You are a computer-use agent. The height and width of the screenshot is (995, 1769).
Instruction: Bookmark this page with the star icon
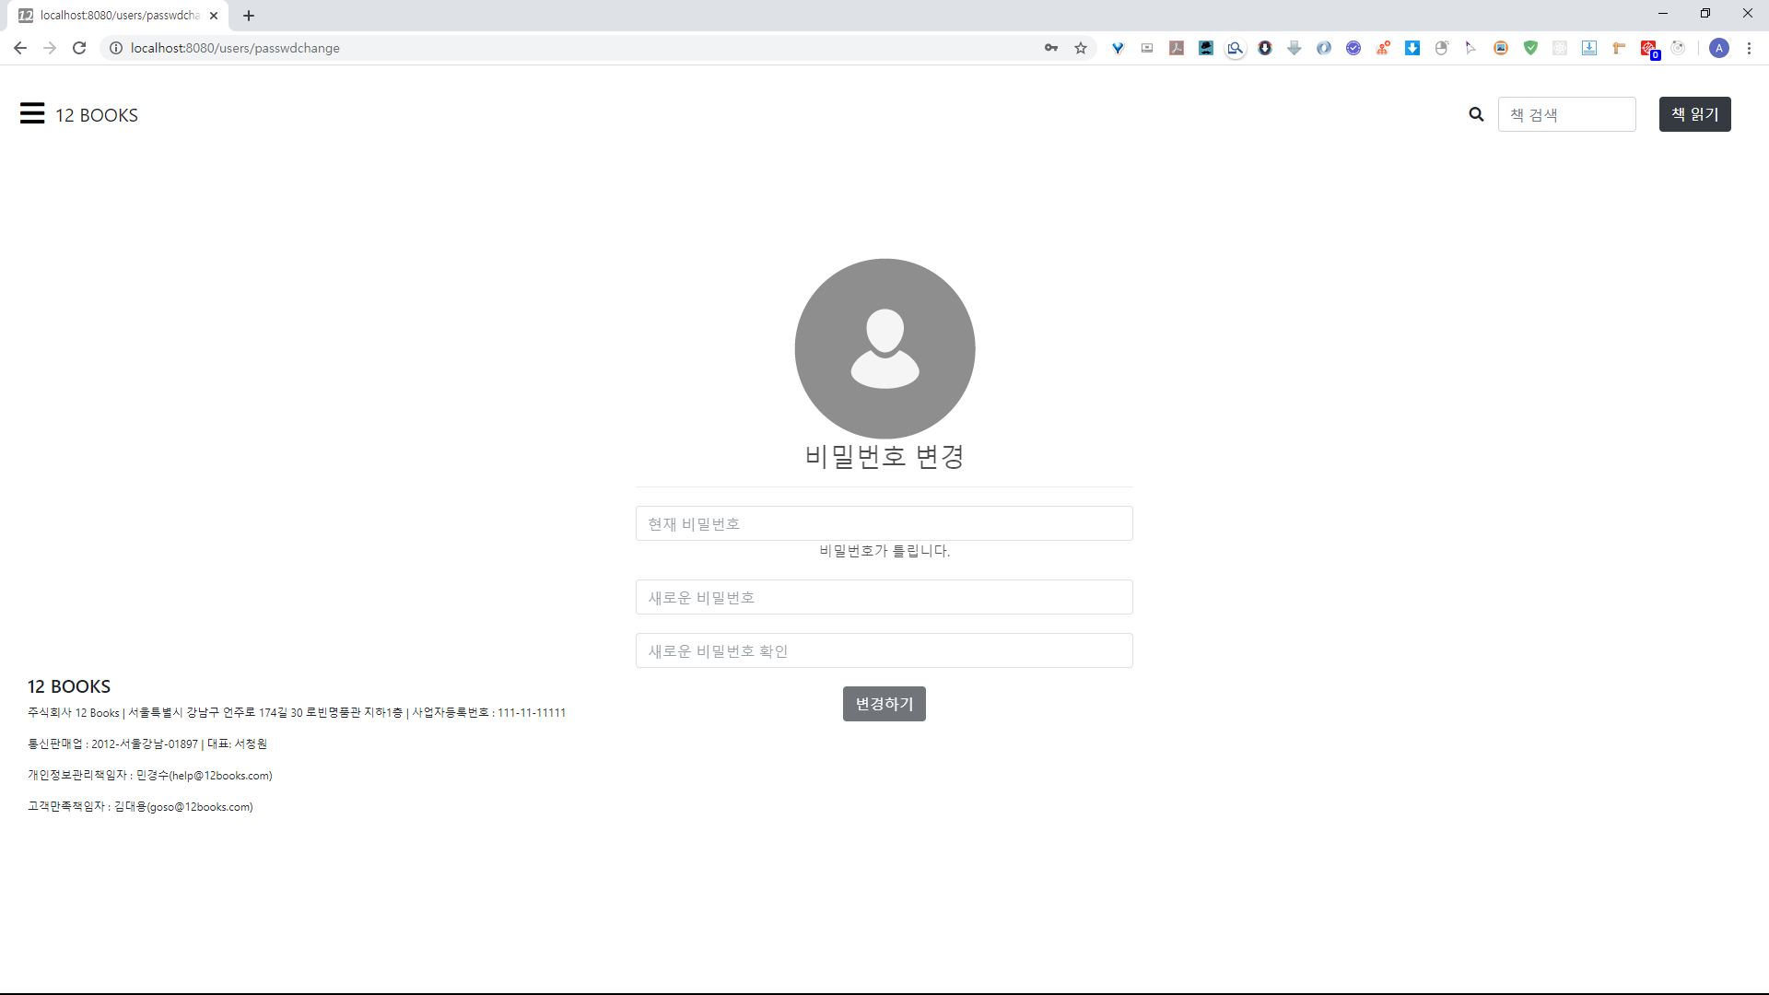[1081, 48]
